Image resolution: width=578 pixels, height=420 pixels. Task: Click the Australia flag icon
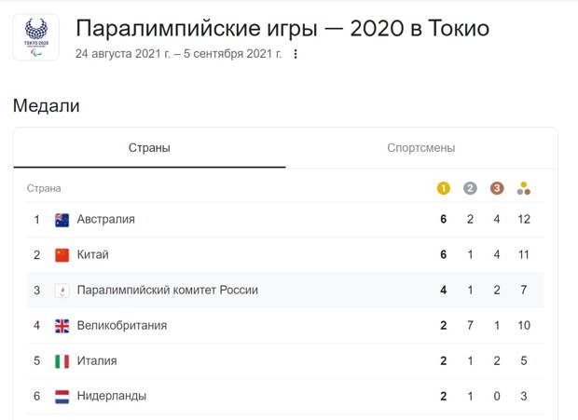point(62,220)
